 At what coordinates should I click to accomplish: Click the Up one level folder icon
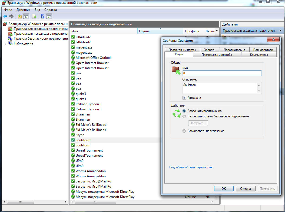pyautogui.click(x=19, y=17)
